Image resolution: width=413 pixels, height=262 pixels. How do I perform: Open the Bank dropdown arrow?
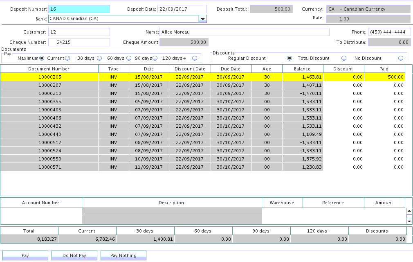pyautogui.click(x=202, y=19)
